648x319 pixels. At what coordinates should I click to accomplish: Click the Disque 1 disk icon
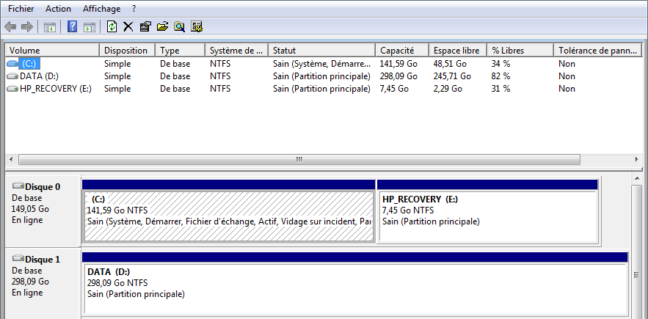(x=18, y=259)
